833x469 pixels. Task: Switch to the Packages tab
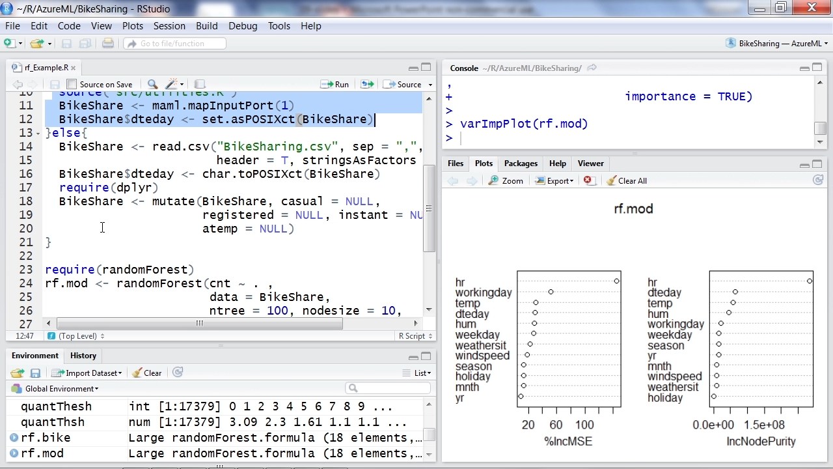pyautogui.click(x=521, y=163)
